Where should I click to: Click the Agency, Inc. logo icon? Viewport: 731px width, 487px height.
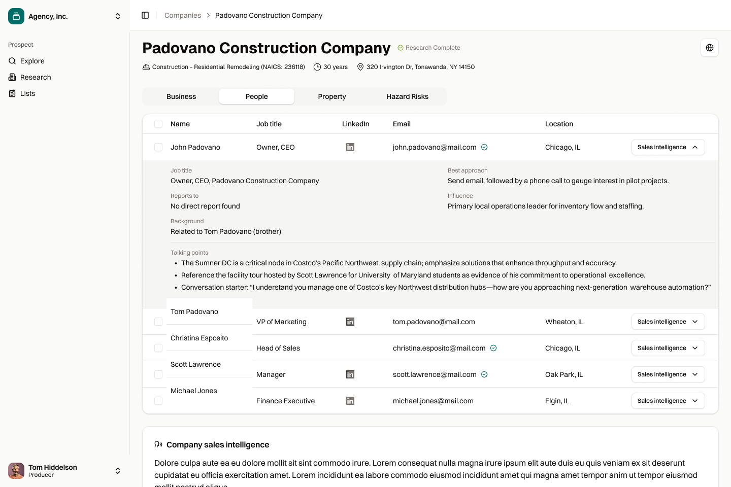(x=16, y=16)
